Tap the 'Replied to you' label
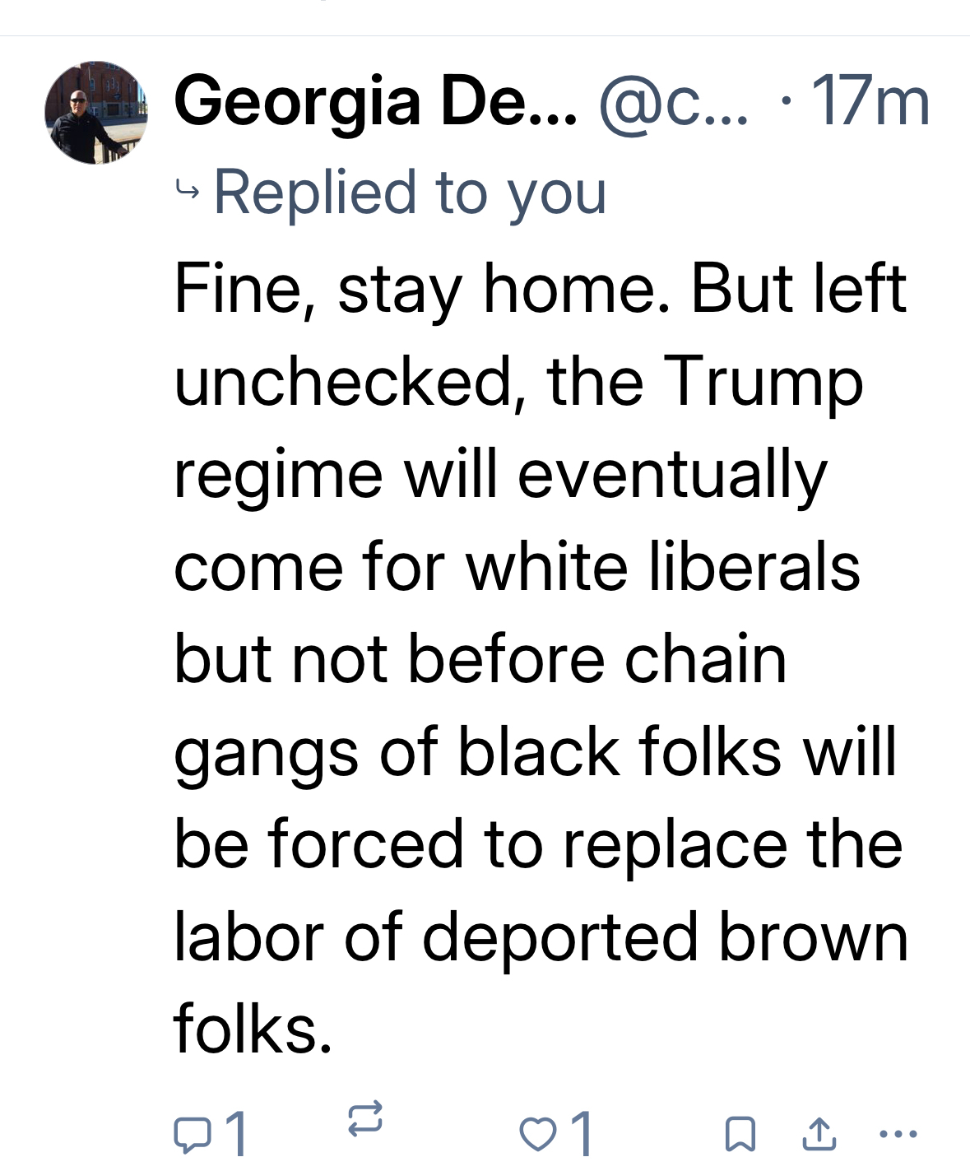Screen dimensions: 970x1171 410,193
